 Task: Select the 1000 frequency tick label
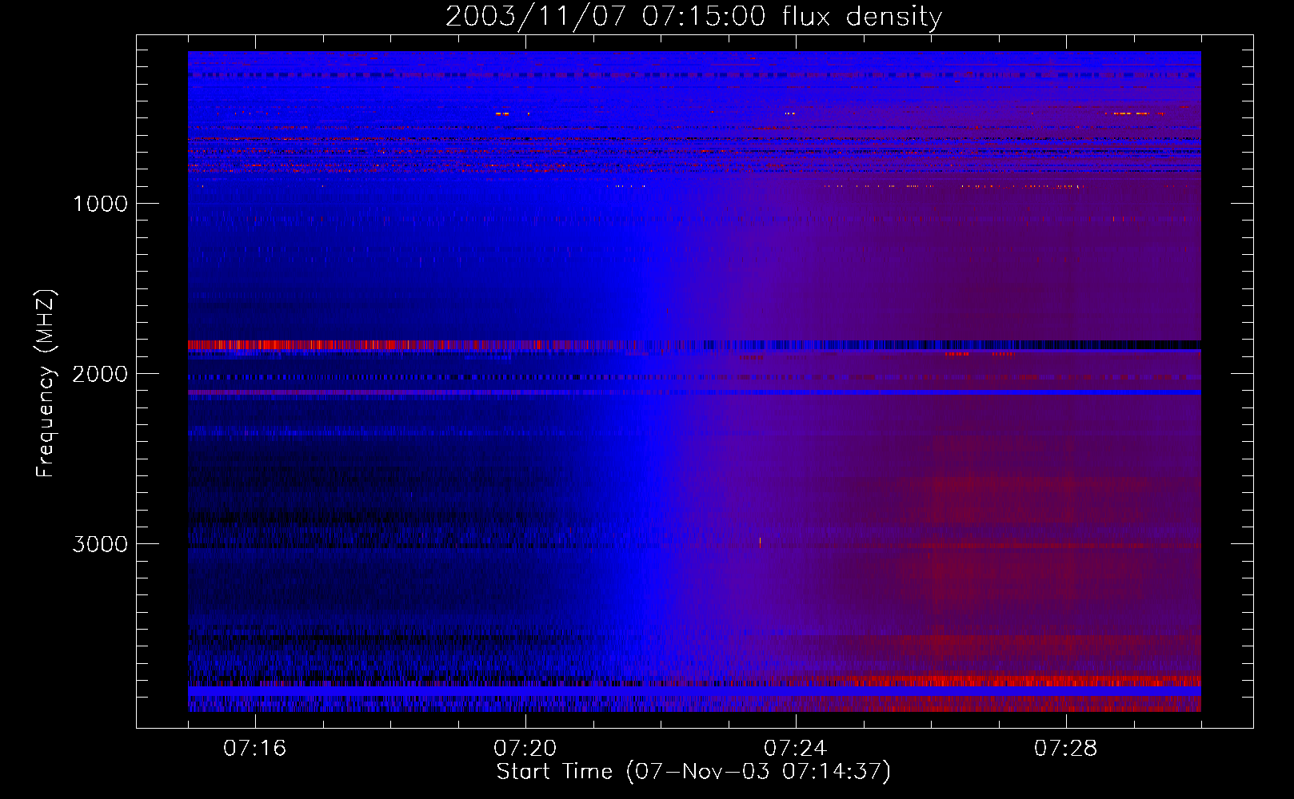point(100,204)
